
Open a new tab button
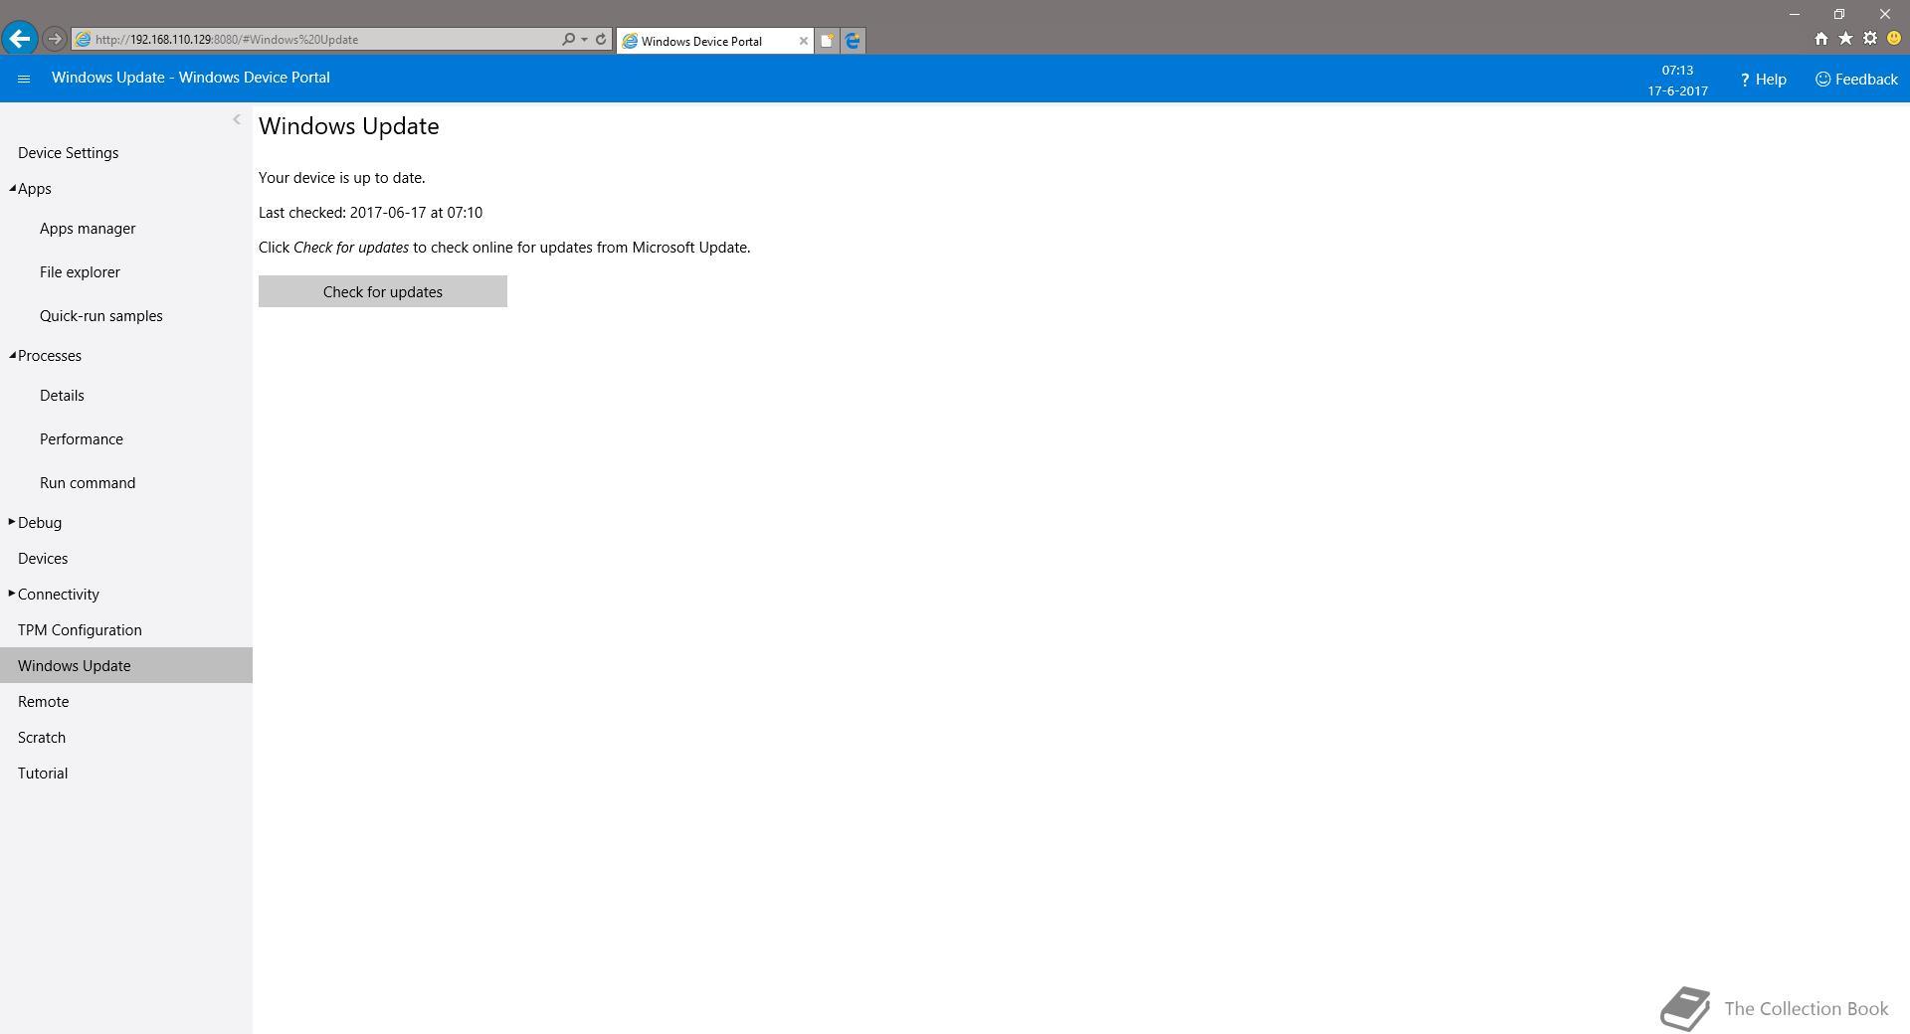[827, 41]
